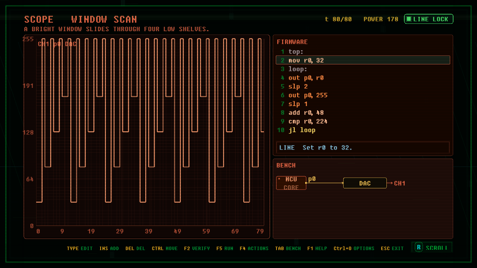The height and width of the screenshot is (268, 477).
Task: Click the 'POWER 178' readout
Action: click(381, 19)
